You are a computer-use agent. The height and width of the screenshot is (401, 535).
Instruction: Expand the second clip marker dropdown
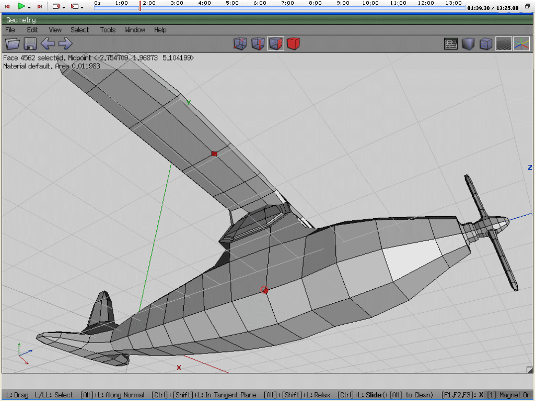point(82,7)
